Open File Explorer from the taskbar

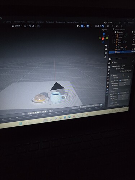tap(60, 118)
